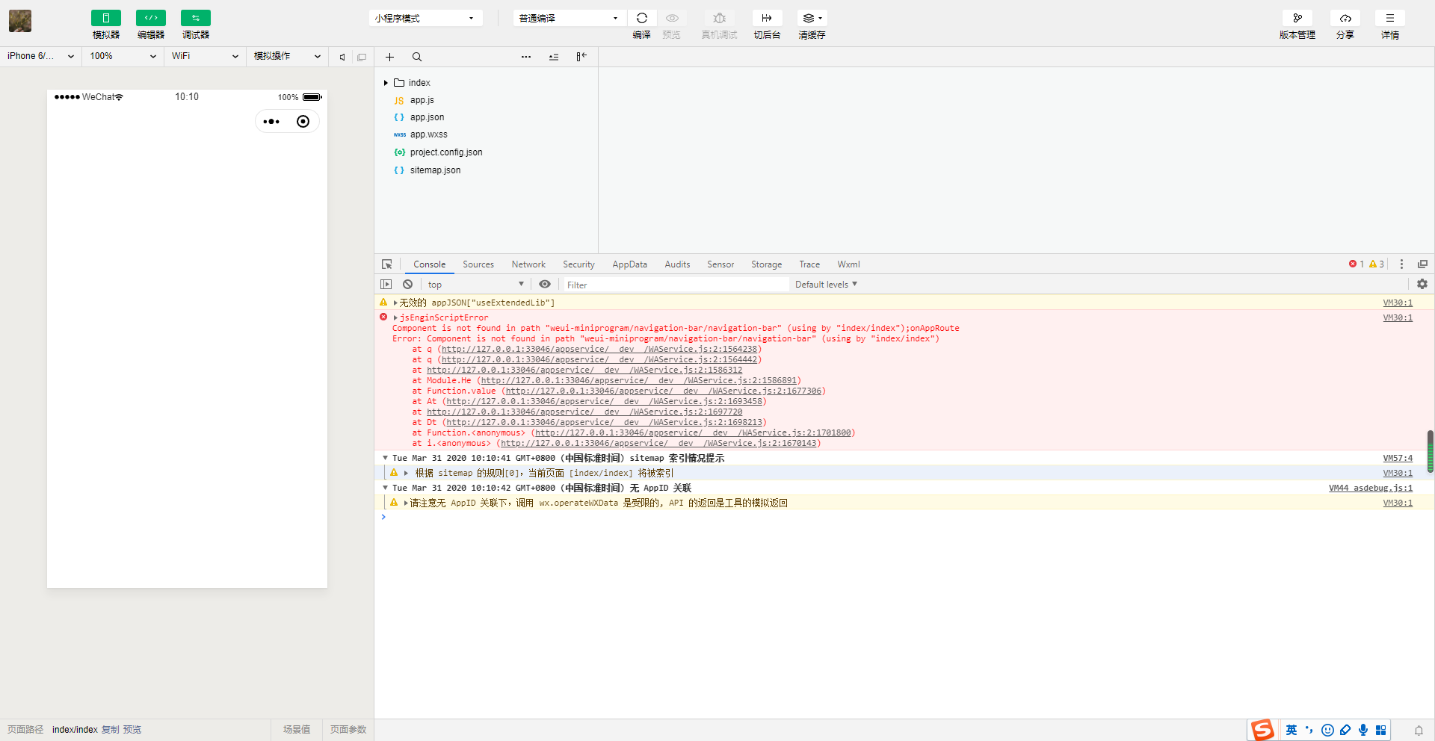Click the hide file panel icon
Screen dimensions: 1435x741
[581, 57]
